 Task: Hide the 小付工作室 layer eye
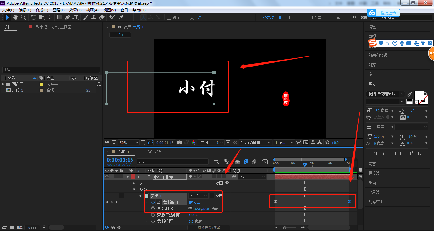point(107,177)
